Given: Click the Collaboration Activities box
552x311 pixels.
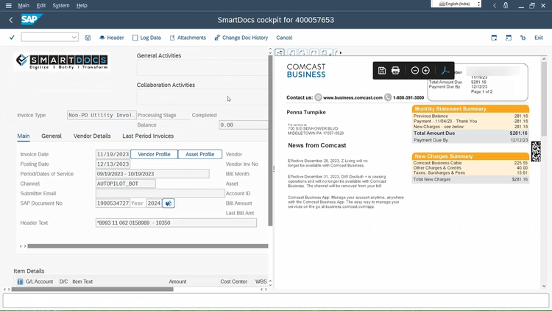Looking at the screenshot, I should (x=202, y=97).
